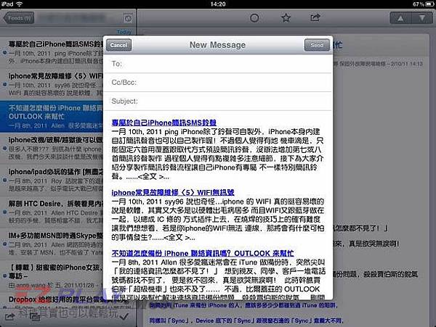
Task: Go to previous article with up arrow
Action: [x=400, y=18]
